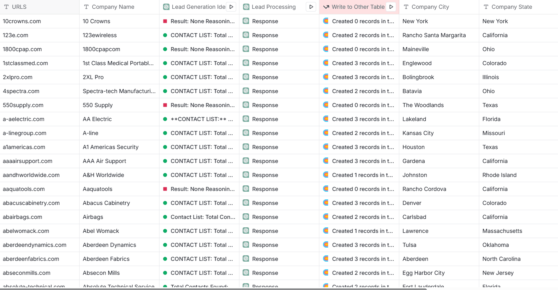Viewport: 558px width, 290px height.
Task: Click the red status square in the Aaquatools row
Action: click(165, 189)
